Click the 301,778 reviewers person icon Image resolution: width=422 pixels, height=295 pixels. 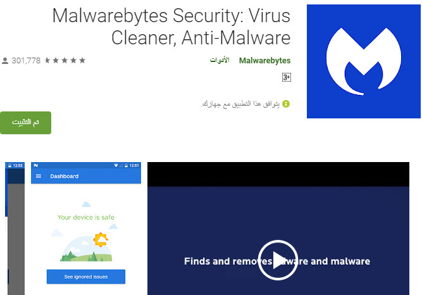click(5, 61)
